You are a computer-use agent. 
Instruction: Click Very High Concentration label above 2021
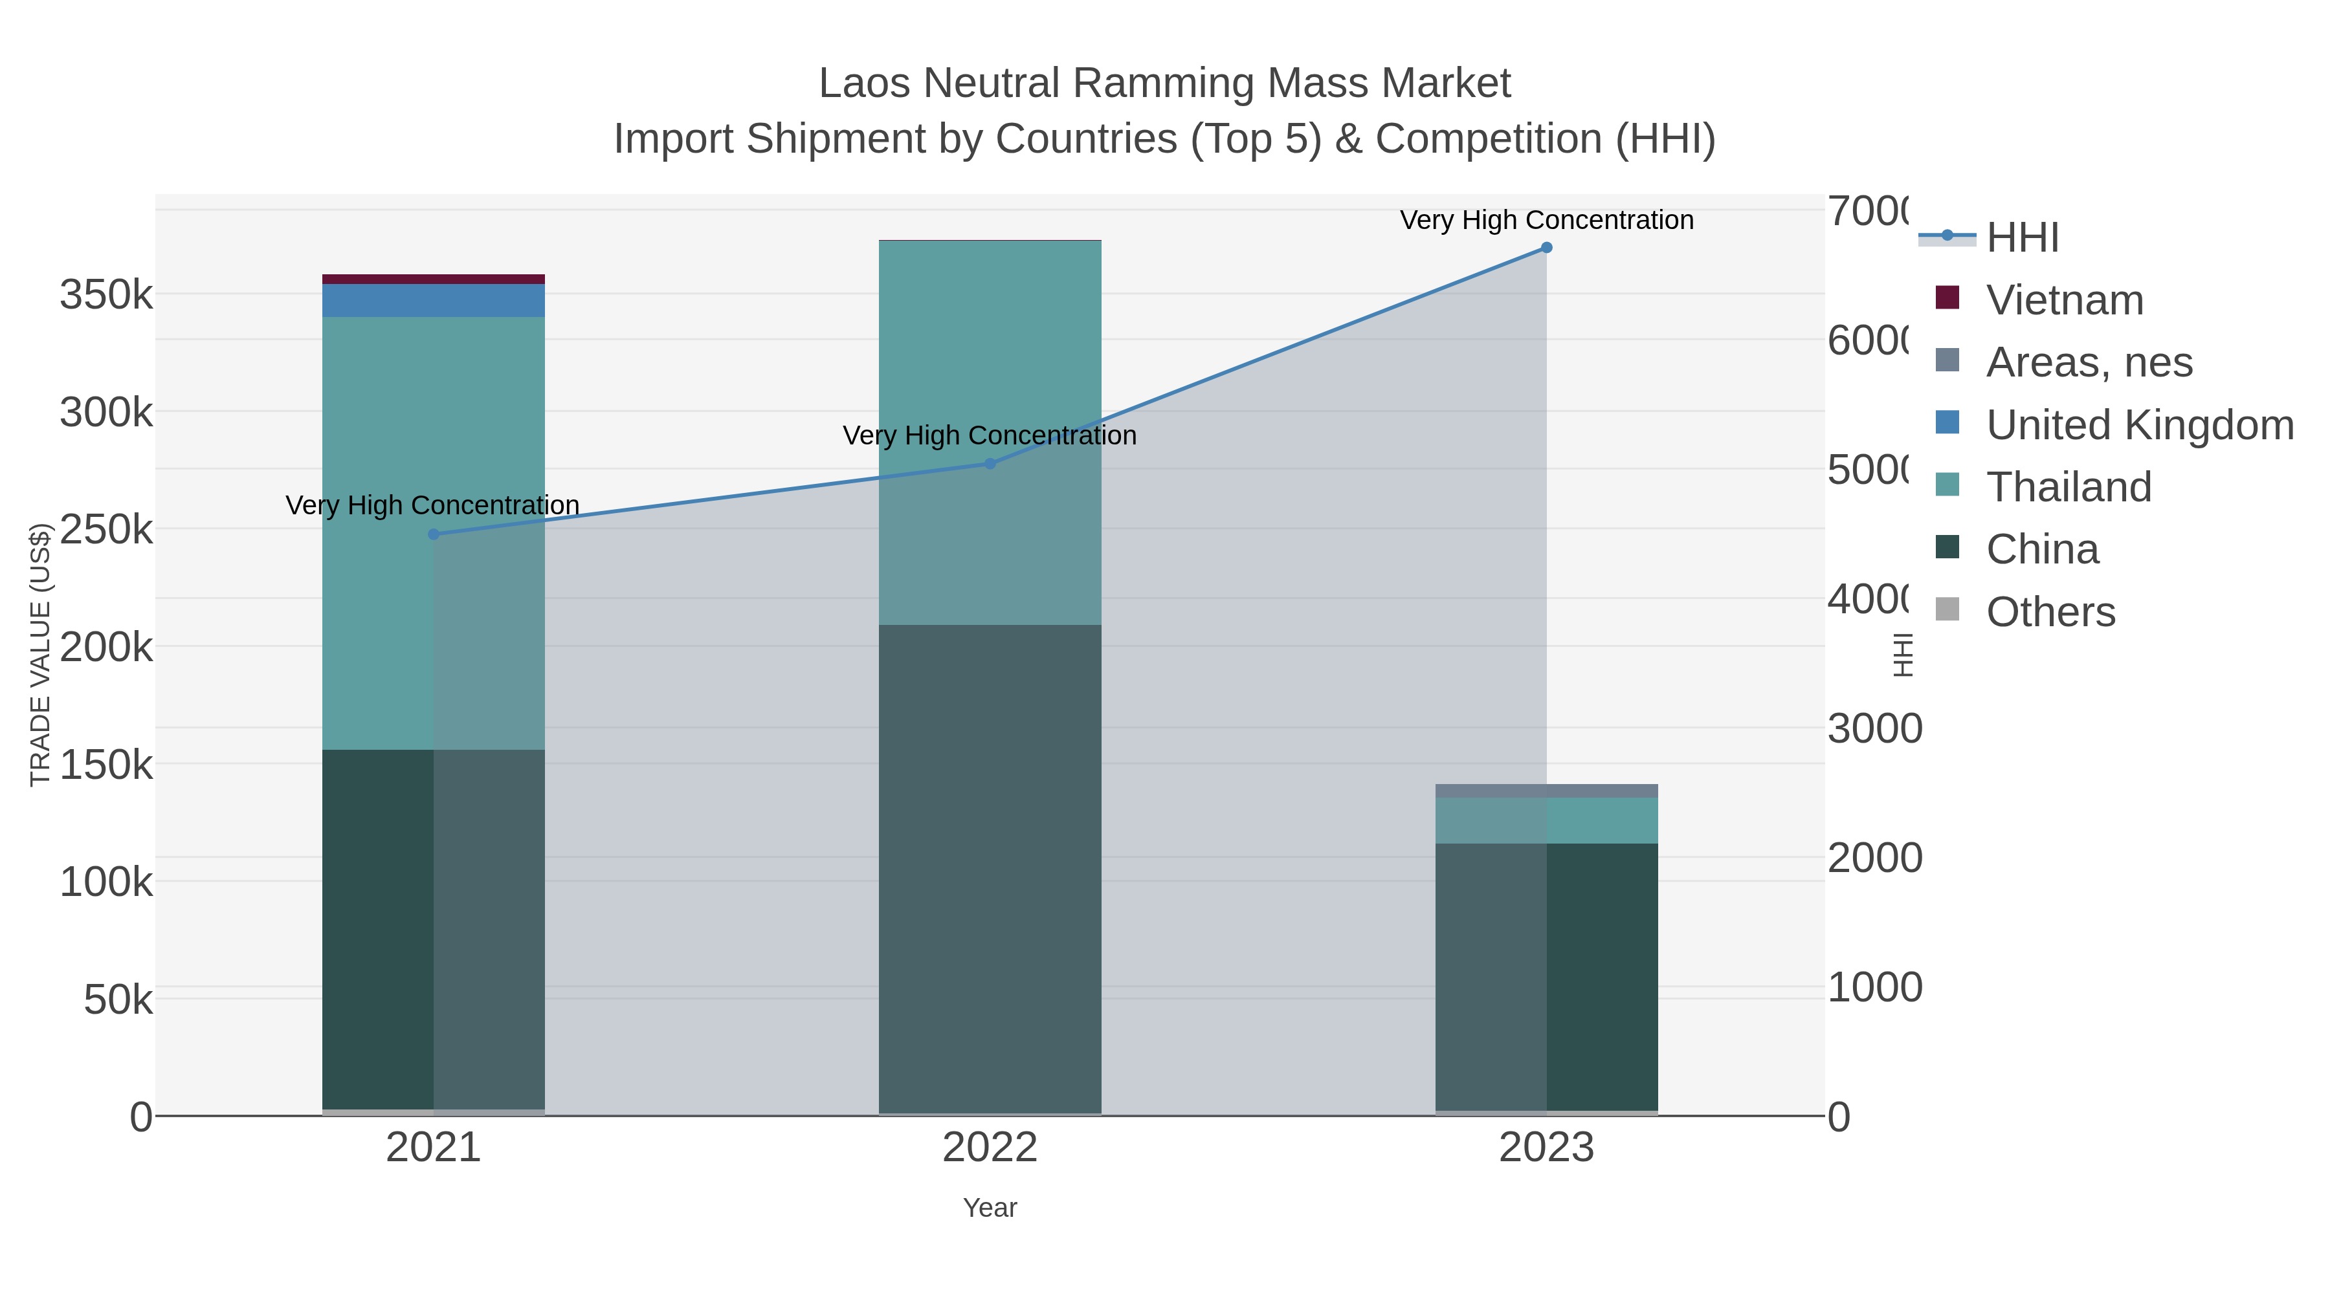click(x=432, y=505)
